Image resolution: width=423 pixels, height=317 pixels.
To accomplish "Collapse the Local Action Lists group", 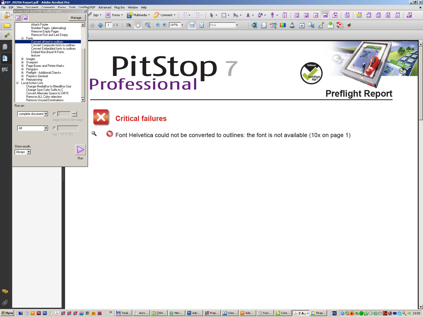I will coord(17,83).
